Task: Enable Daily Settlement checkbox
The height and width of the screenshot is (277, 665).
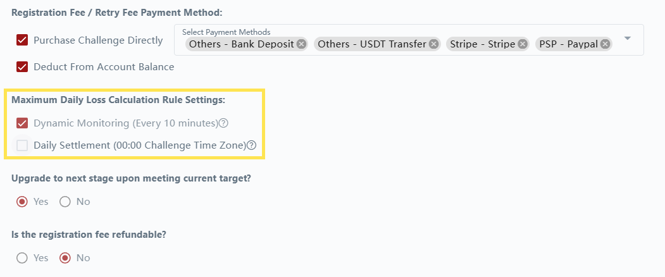Action: [22, 145]
